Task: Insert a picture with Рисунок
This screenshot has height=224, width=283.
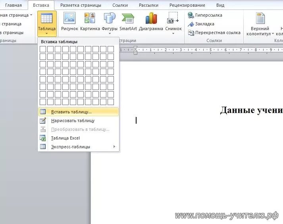Action: [69, 21]
